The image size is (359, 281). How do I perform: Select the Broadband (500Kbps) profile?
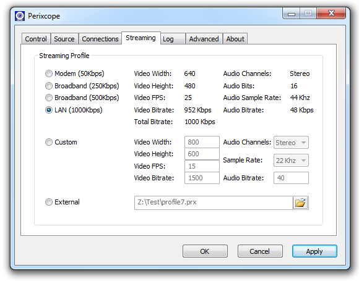[82, 98]
